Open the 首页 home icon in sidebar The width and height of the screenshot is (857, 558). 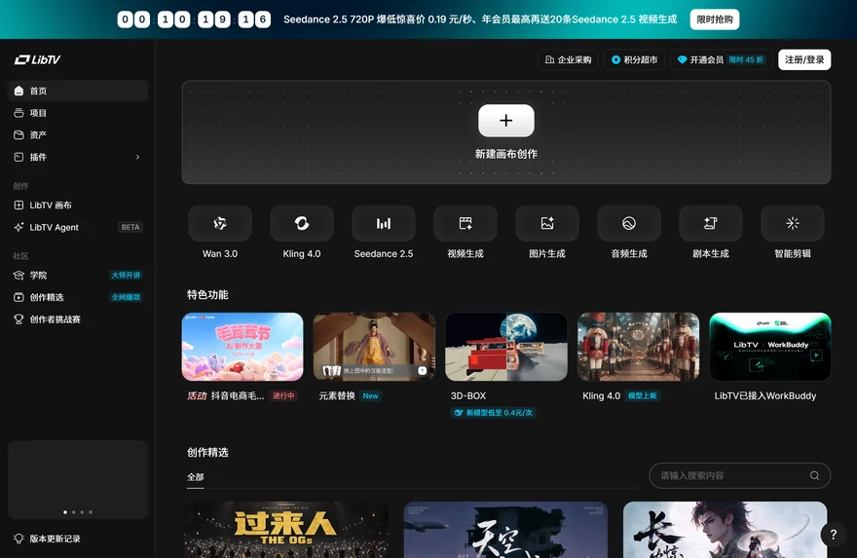(19, 91)
